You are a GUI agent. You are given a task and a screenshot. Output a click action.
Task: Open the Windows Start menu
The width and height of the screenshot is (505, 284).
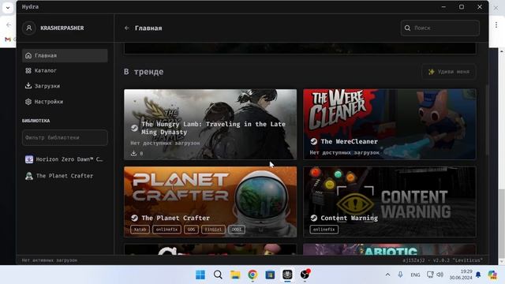tap(200, 275)
